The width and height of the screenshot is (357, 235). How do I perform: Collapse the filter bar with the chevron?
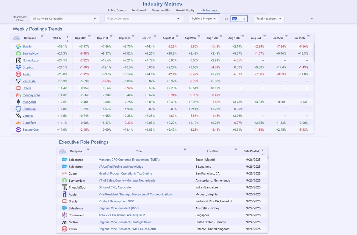tap(312, 18)
